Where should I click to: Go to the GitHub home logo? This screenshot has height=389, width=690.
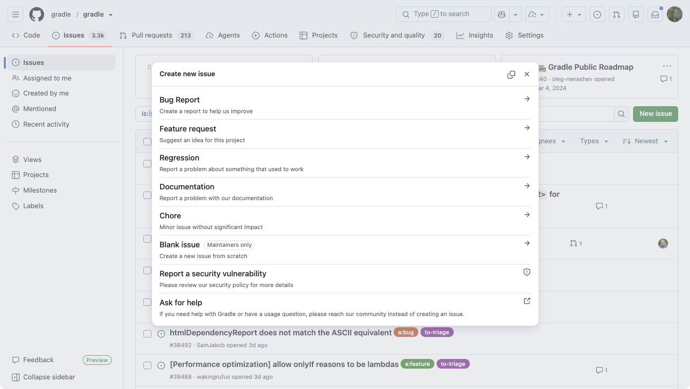coord(37,14)
